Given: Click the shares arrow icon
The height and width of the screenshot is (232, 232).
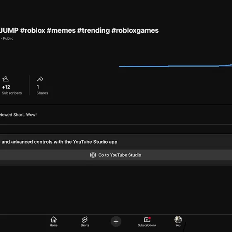Looking at the screenshot, I should [x=40, y=79].
